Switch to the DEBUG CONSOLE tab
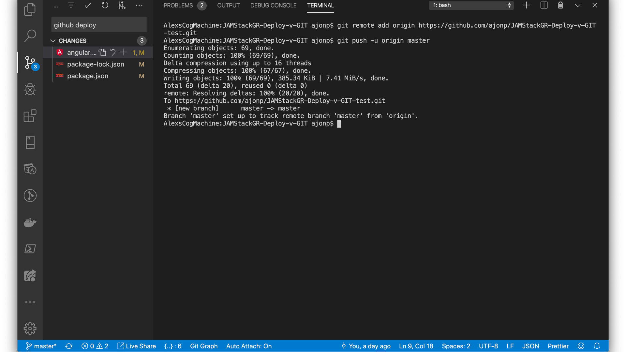 coord(273,6)
